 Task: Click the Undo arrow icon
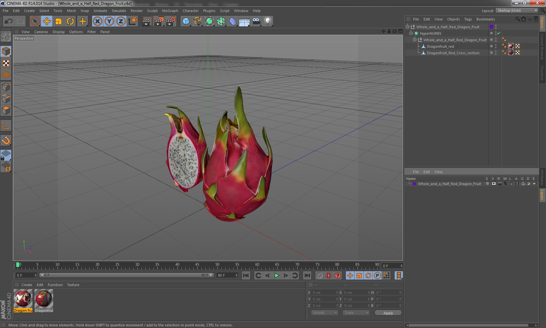[9, 21]
